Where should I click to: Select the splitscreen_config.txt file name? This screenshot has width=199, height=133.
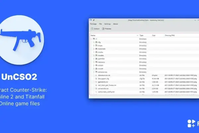pos(106,92)
